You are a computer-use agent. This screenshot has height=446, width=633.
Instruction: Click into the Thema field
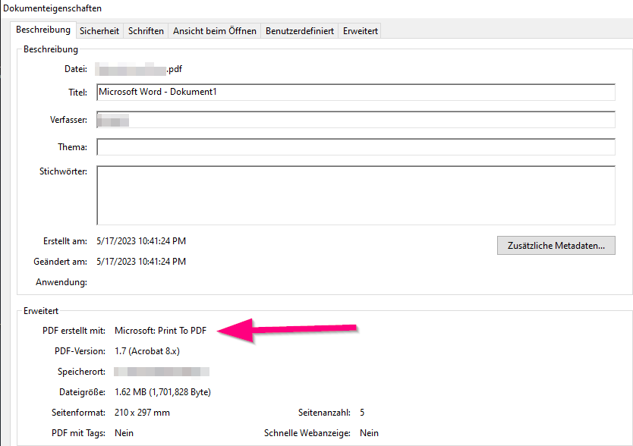point(356,147)
